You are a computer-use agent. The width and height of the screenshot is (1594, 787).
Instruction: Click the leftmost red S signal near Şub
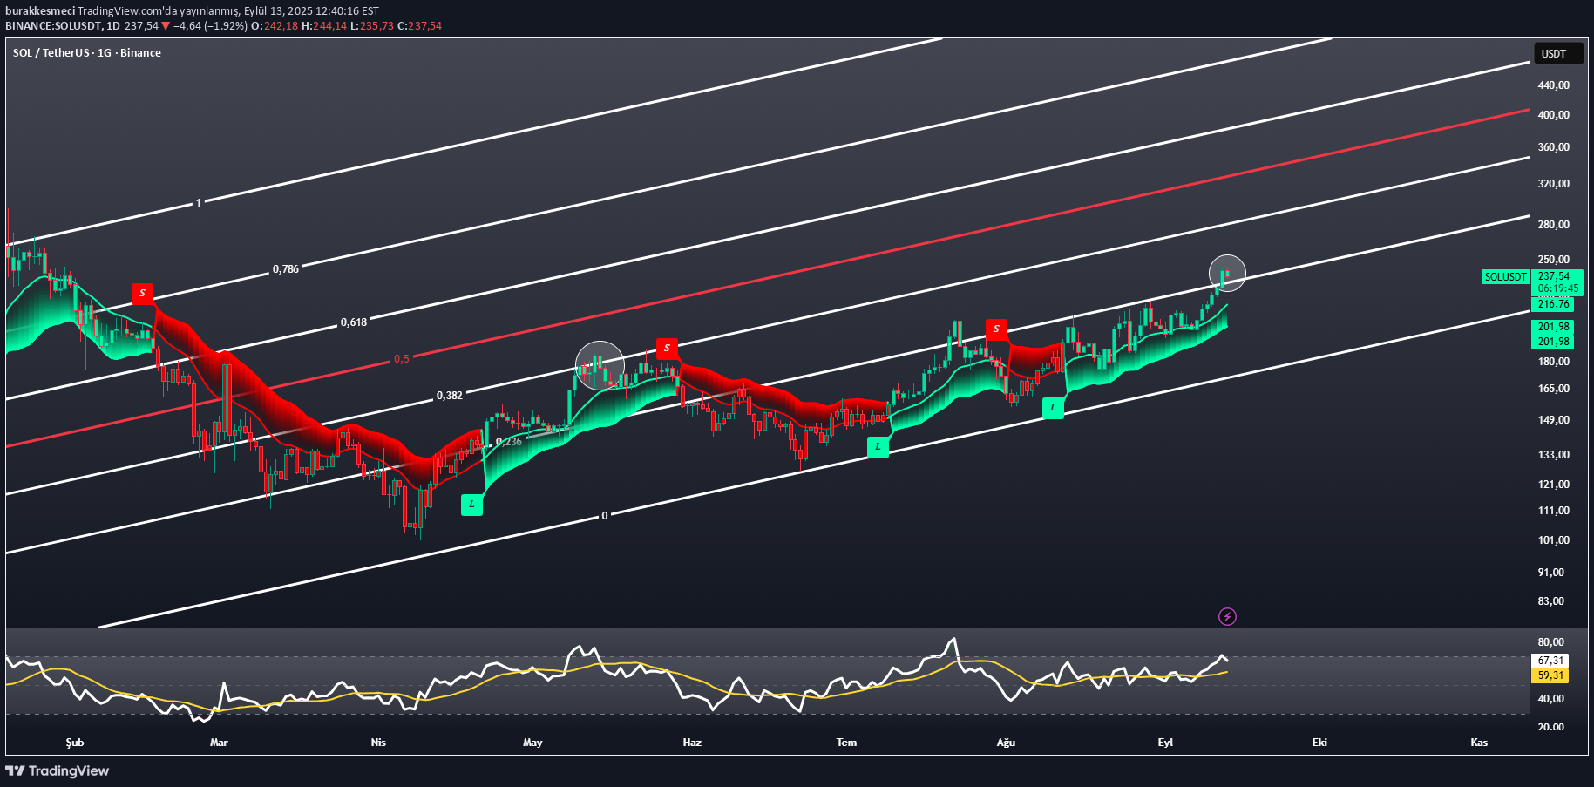tap(141, 294)
